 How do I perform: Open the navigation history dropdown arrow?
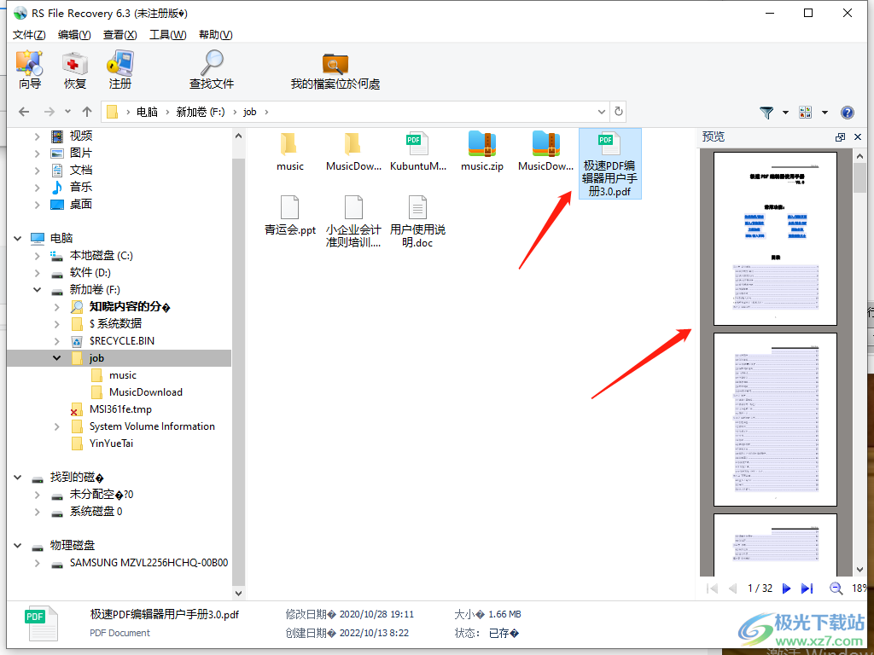click(x=68, y=112)
